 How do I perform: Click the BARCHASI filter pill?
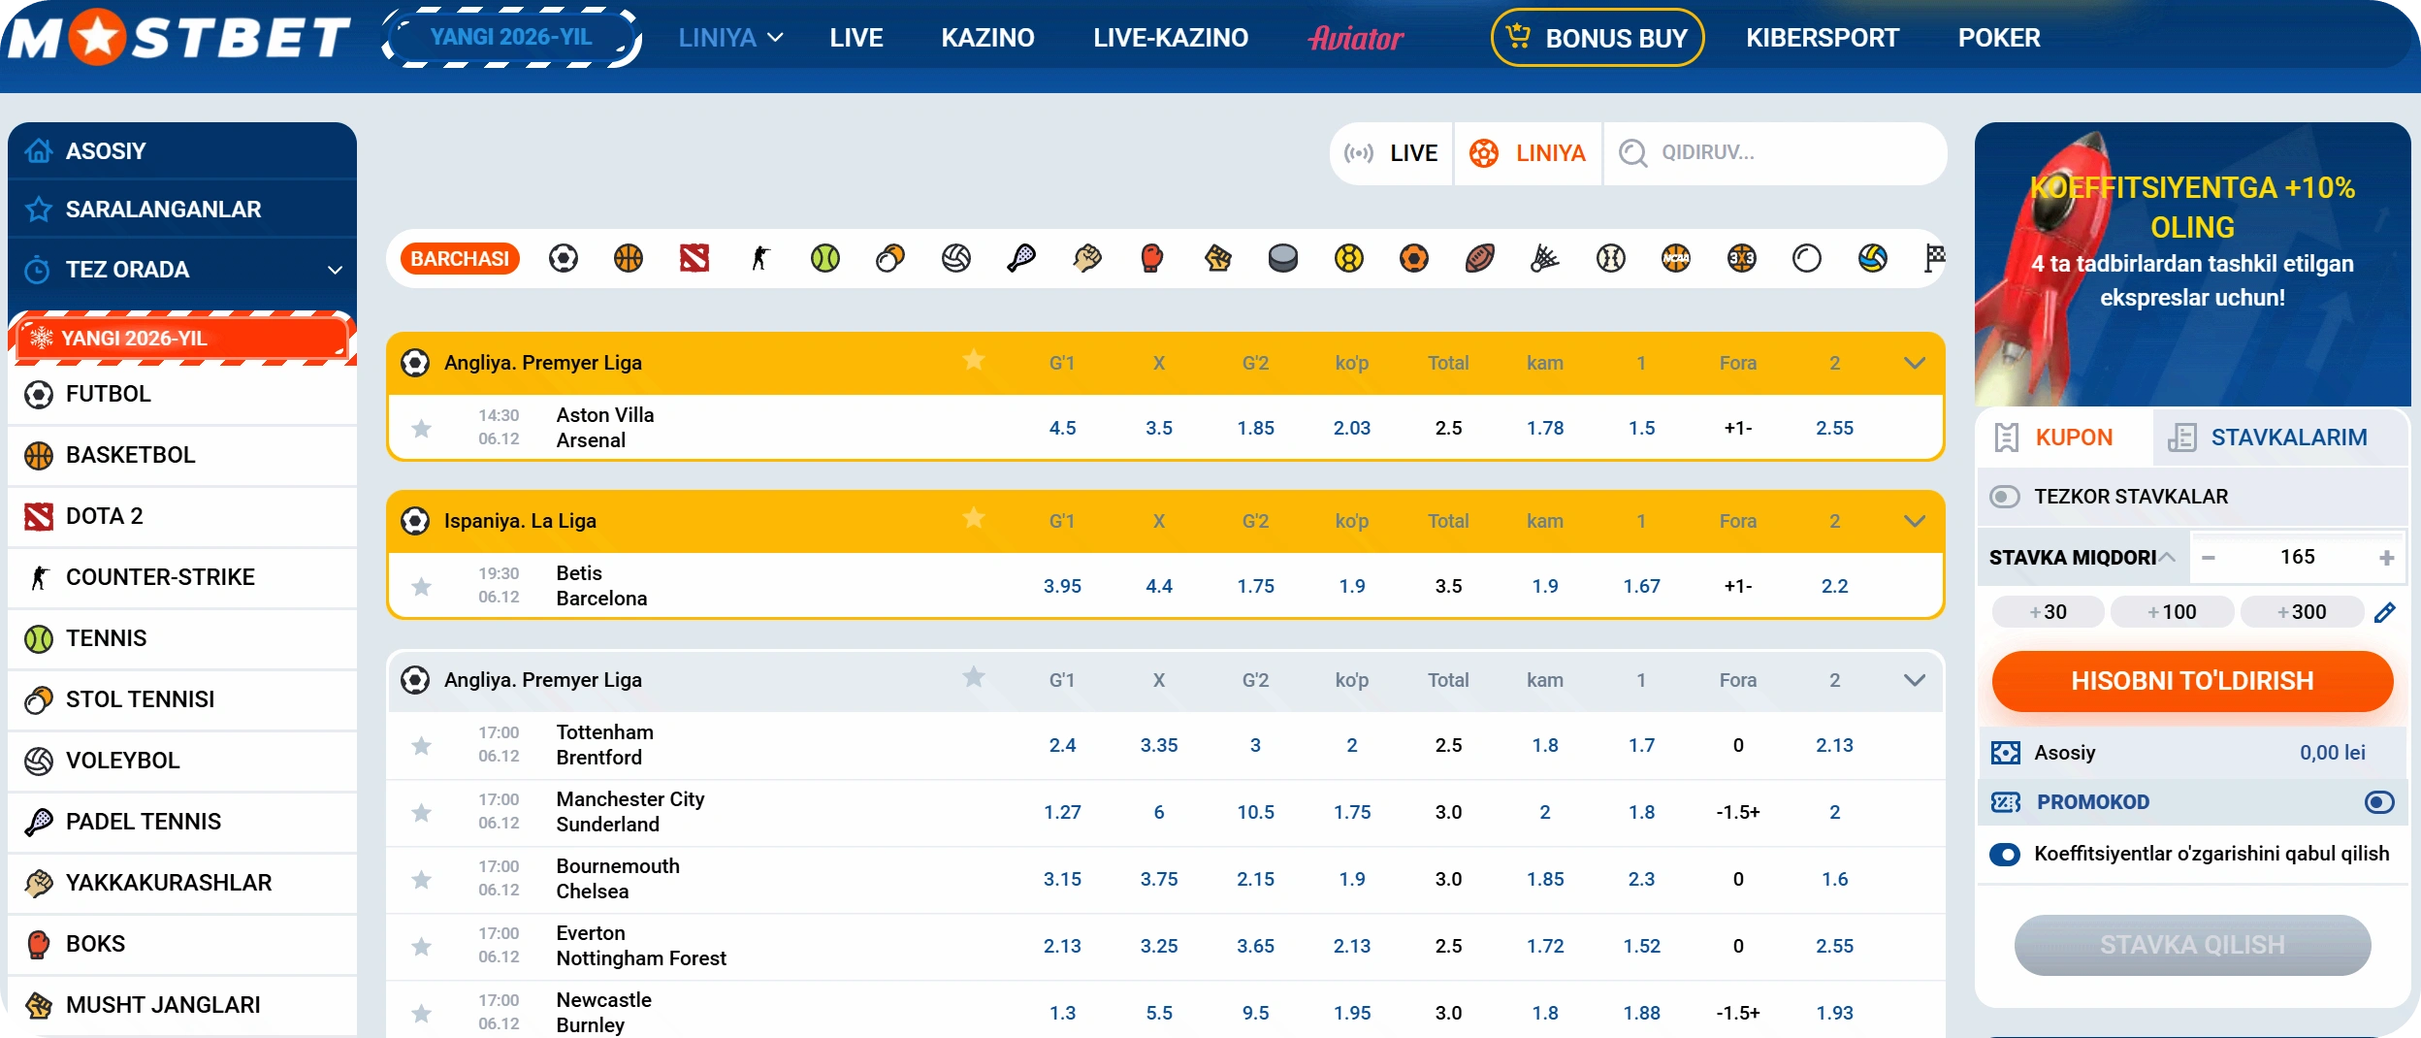click(460, 258)
